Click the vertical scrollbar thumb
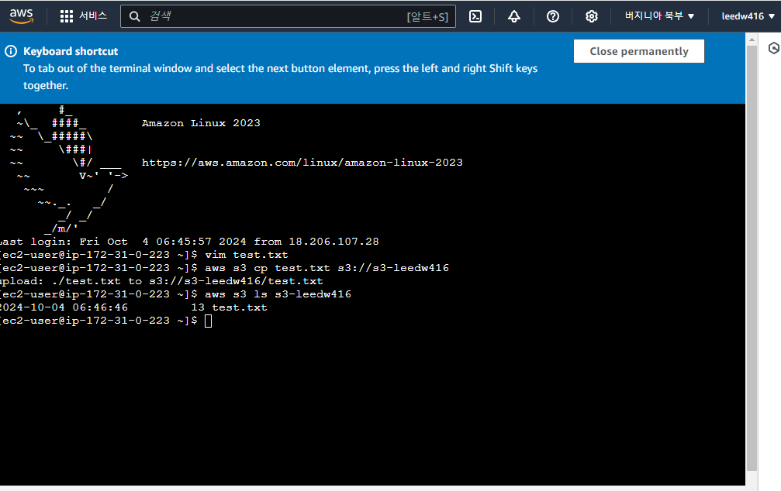The width and height of the screenshot is (781, 491). [x=752, y=258]
